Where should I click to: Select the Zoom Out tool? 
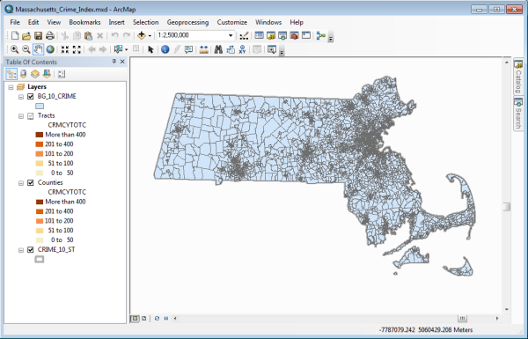26,49
